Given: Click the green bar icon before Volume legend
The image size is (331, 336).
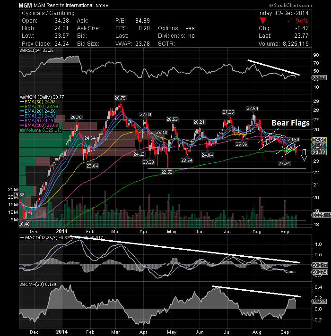Looking at the screenshot, I should pyautogui.click(x=22, y=130).
